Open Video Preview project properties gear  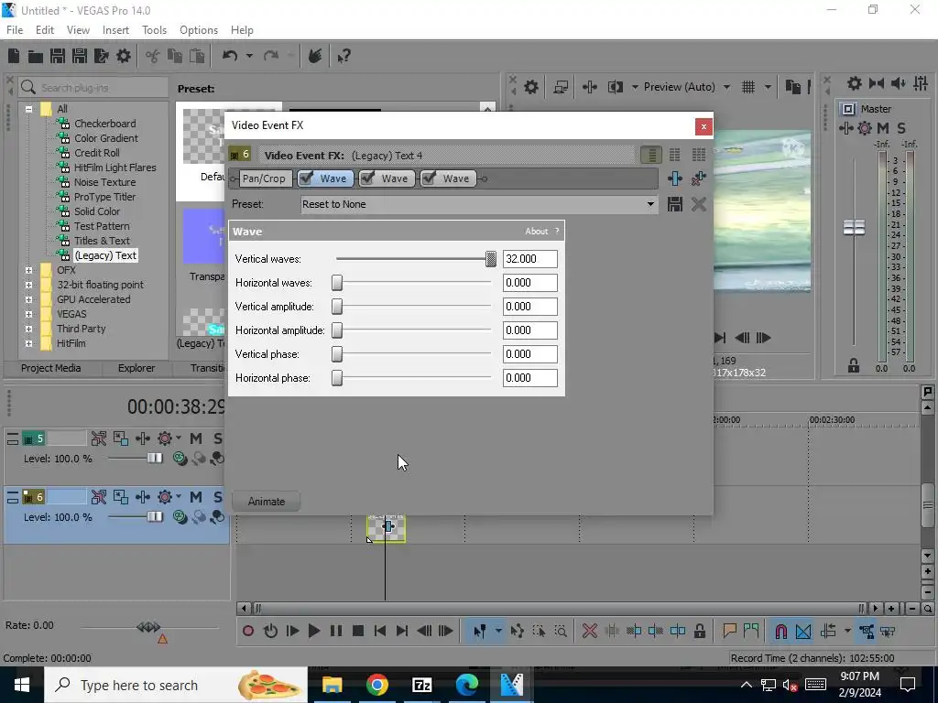(x=530, y=87)
